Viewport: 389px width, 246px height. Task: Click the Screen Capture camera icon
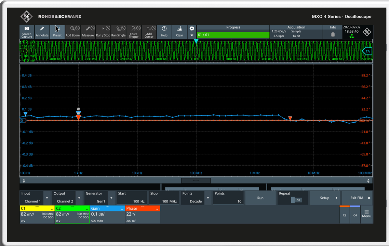click(27, 31)
